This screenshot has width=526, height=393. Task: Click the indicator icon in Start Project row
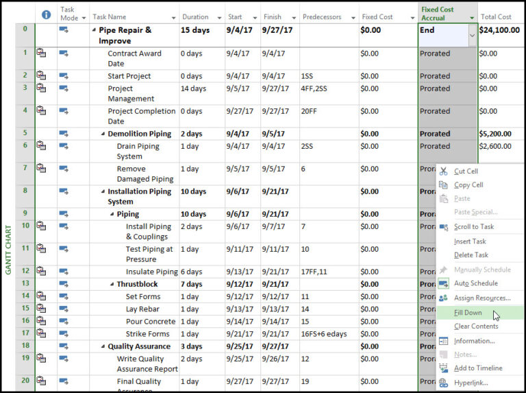tap(41, 75)
